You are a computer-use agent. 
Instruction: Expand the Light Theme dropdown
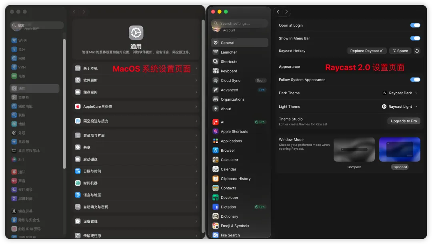(x=400, y=107)
